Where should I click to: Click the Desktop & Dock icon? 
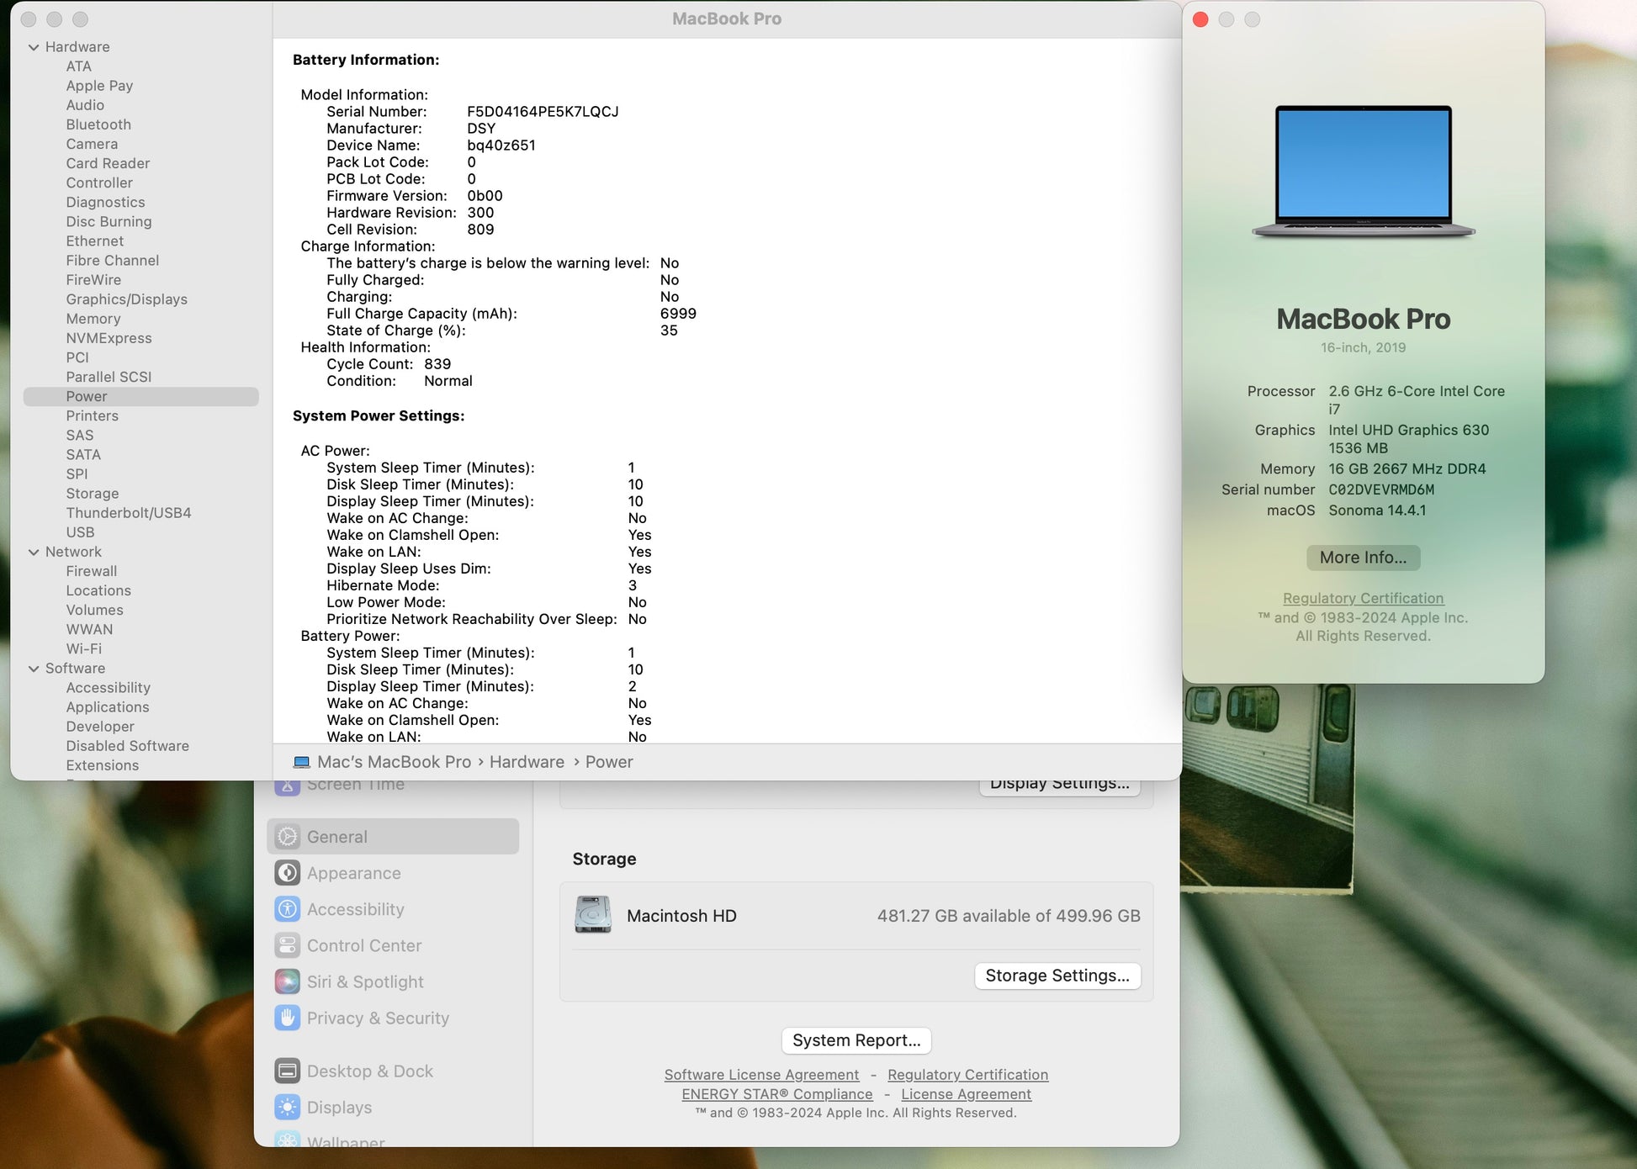click(x=288, y=1071)
